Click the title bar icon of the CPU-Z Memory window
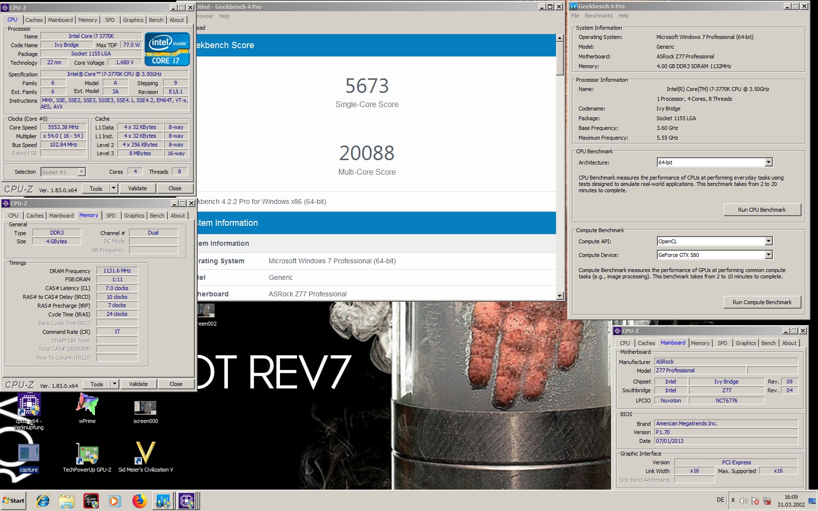 coord(6,203)
